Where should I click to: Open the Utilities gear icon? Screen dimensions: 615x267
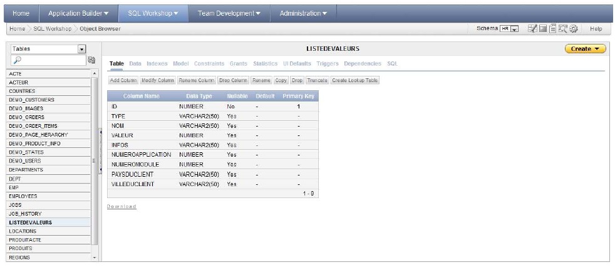(x=573, y=29)
